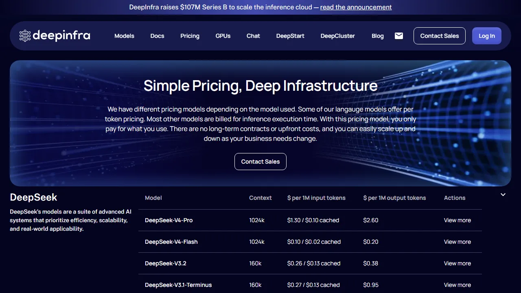The height and width of the screenshot is (293, 521).
Task: Open the deepinfra logo home link
Action: coord(55,36)
